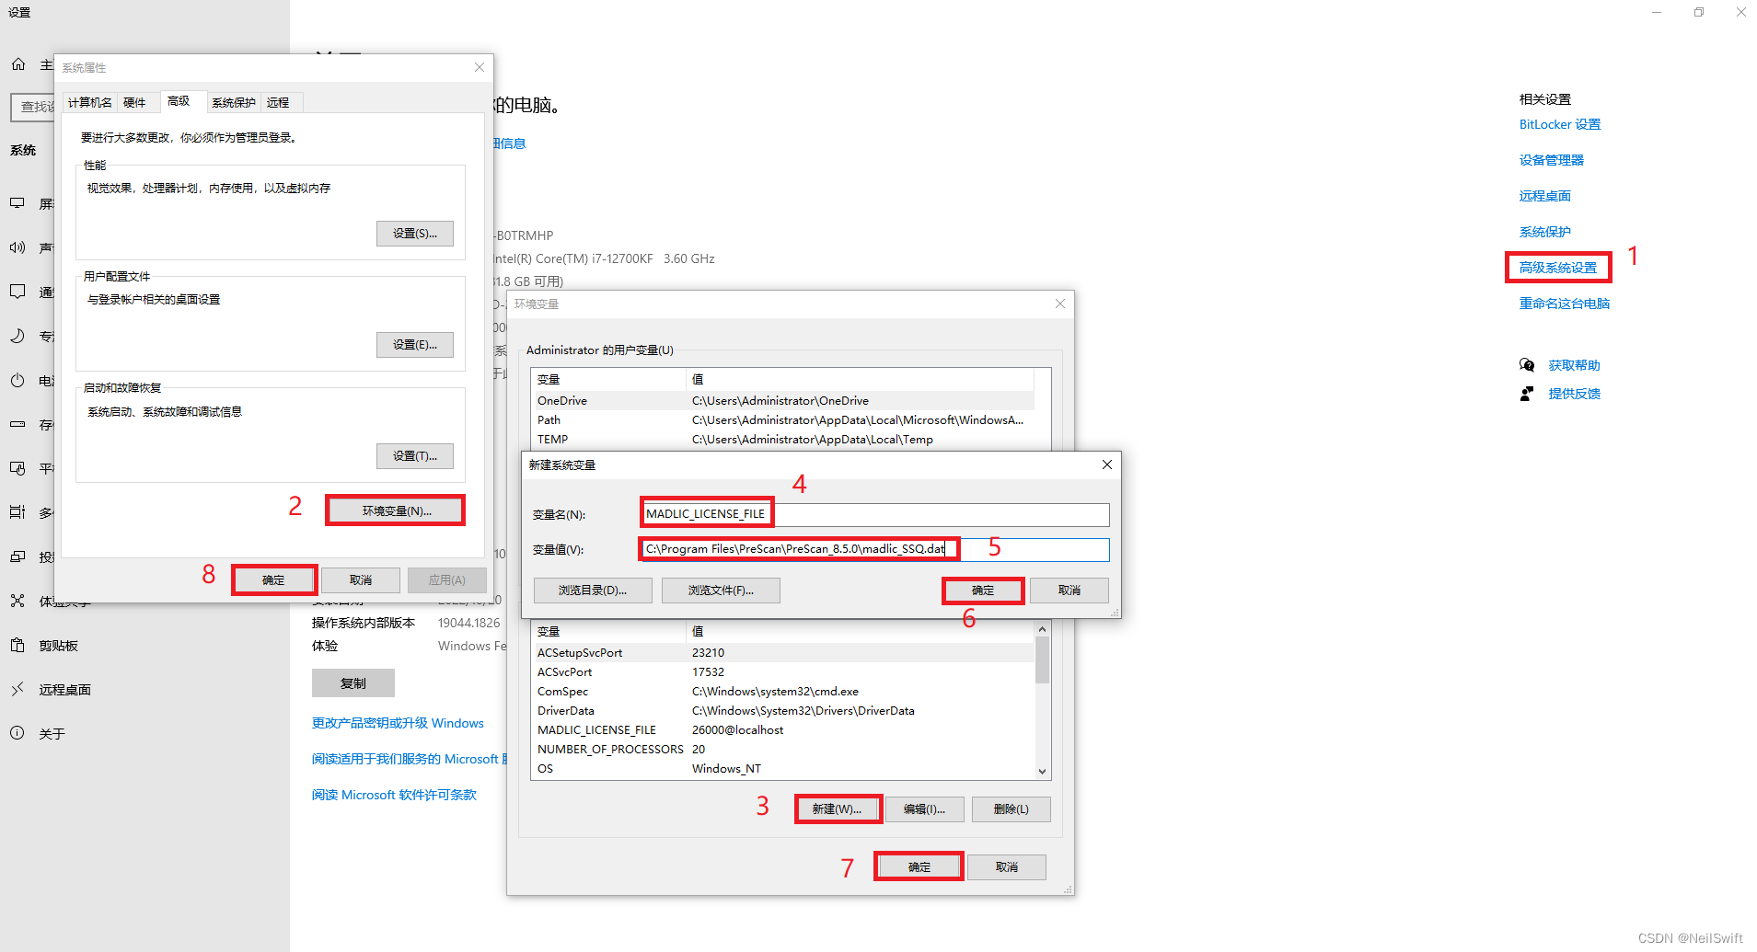Select the OneDrive user variable row
Viewport: 1757px width, 952px height.
(782, 401)
